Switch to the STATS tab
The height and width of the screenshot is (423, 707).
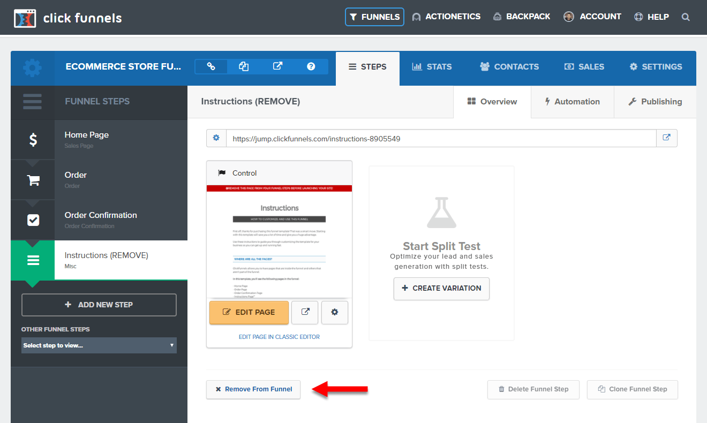click(432, 67)
